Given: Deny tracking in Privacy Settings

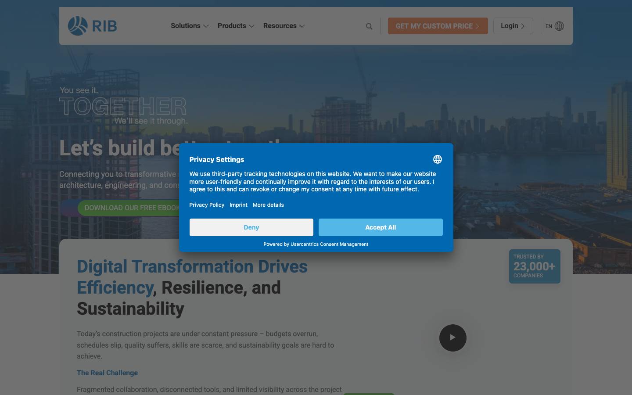Looking at the screenshot, I should click(x=251, y=227).
